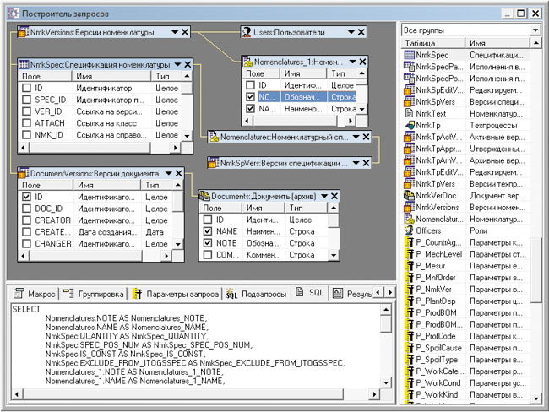Uncheck the NAME field in Documents table
549x412 pixels.
(208, 230)
